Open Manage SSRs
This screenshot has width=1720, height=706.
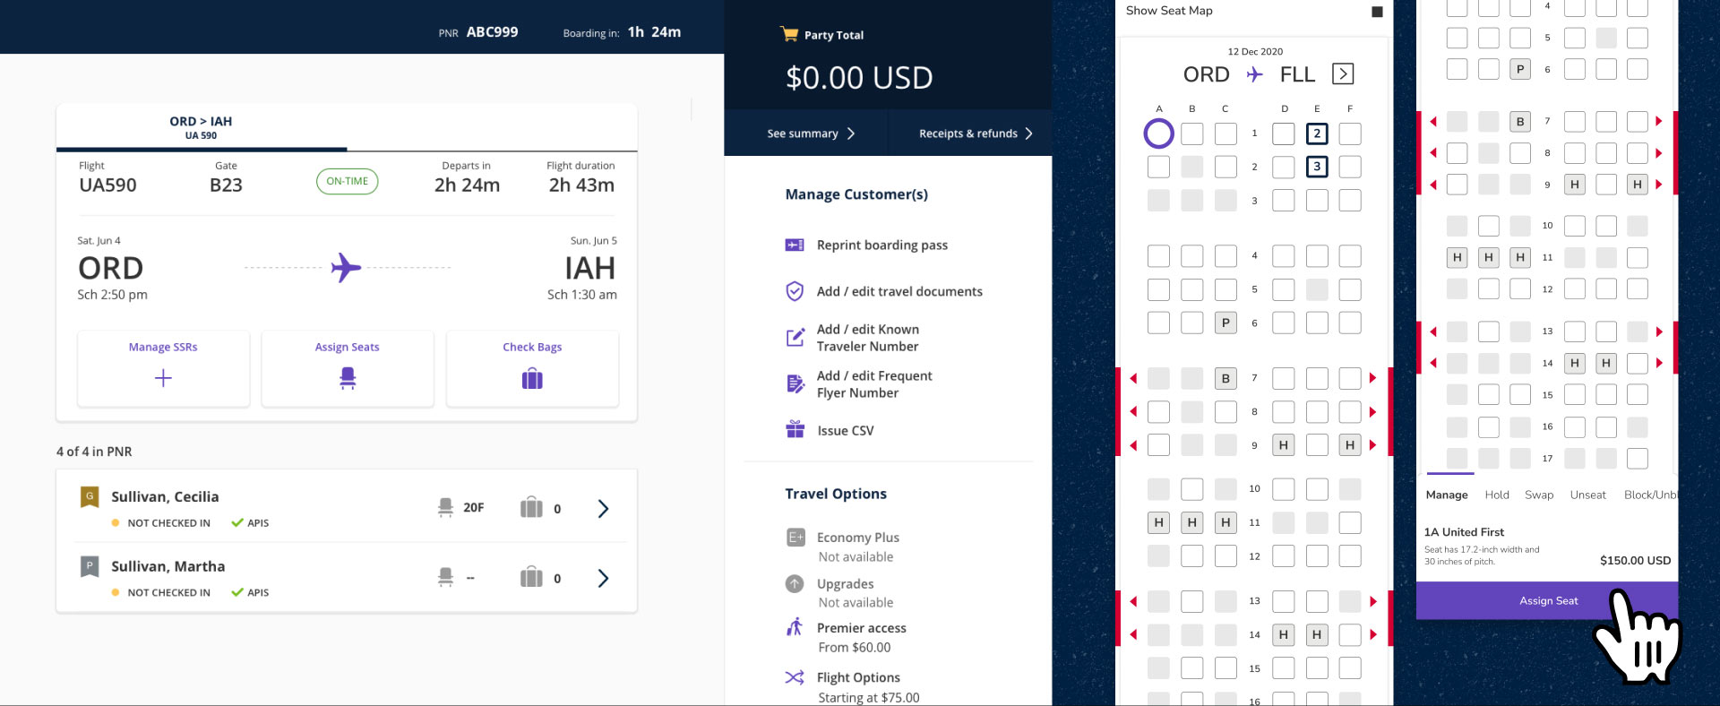tap(163, 368)
